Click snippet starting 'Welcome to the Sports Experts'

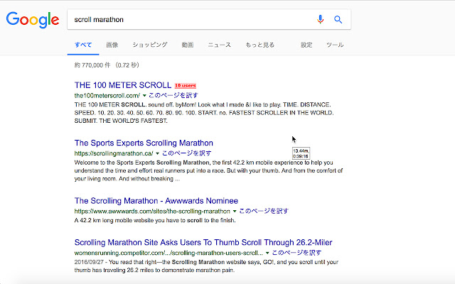(208, 170)
